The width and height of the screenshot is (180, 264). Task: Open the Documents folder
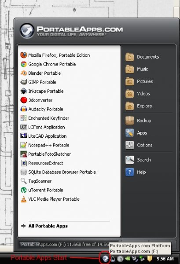pos(142,57)
